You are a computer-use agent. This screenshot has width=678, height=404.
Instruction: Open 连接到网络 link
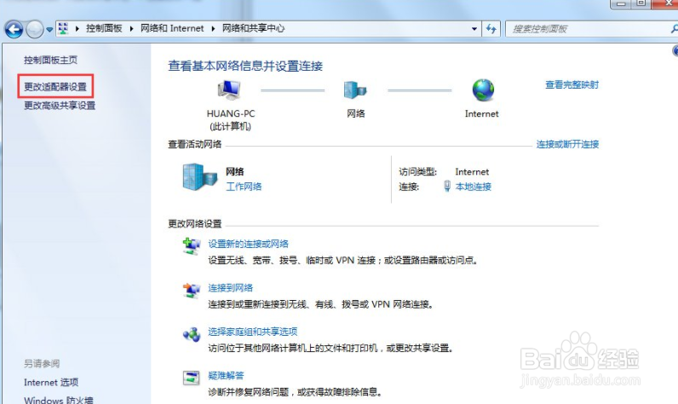click(231, 288)
